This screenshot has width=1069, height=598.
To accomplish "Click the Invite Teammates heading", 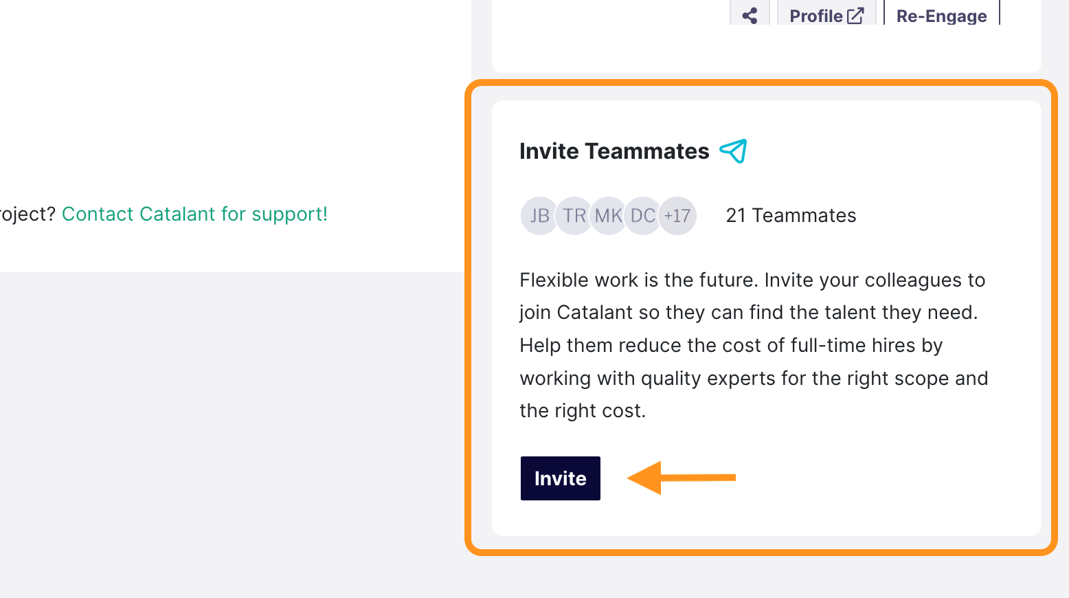I will pyautogui.click(x=614, y=151).
